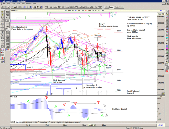Viewport: 169px width, 129px height.
Task: Click the RSI study toolbar button
Action: point(84,7)
